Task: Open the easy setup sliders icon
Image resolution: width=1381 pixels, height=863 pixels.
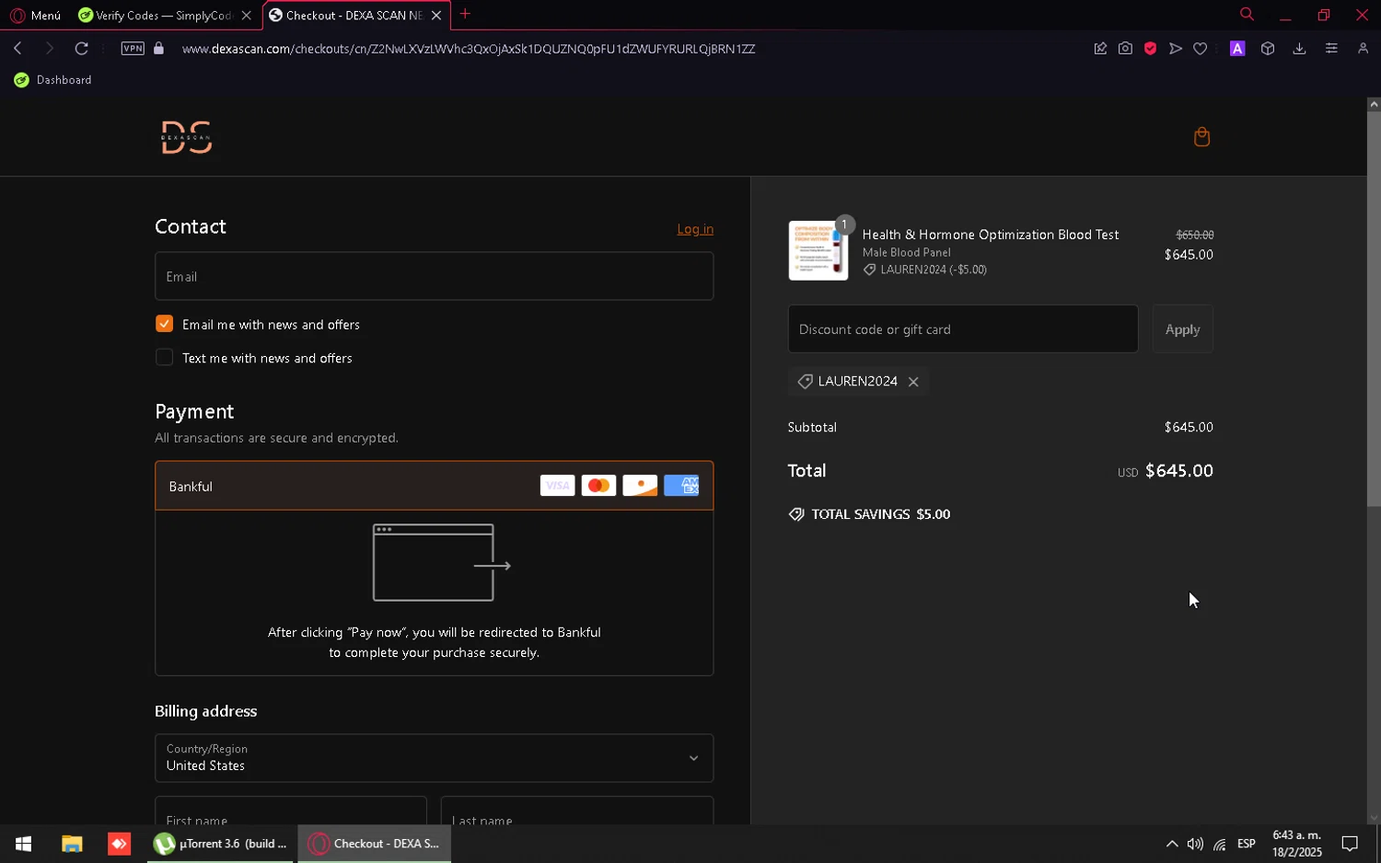Action: [1331, 48]
